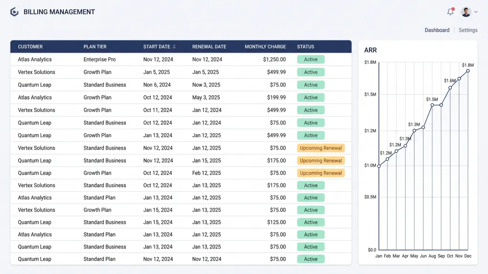Open the Settings tab
The image size is (488, 274).
468,30
